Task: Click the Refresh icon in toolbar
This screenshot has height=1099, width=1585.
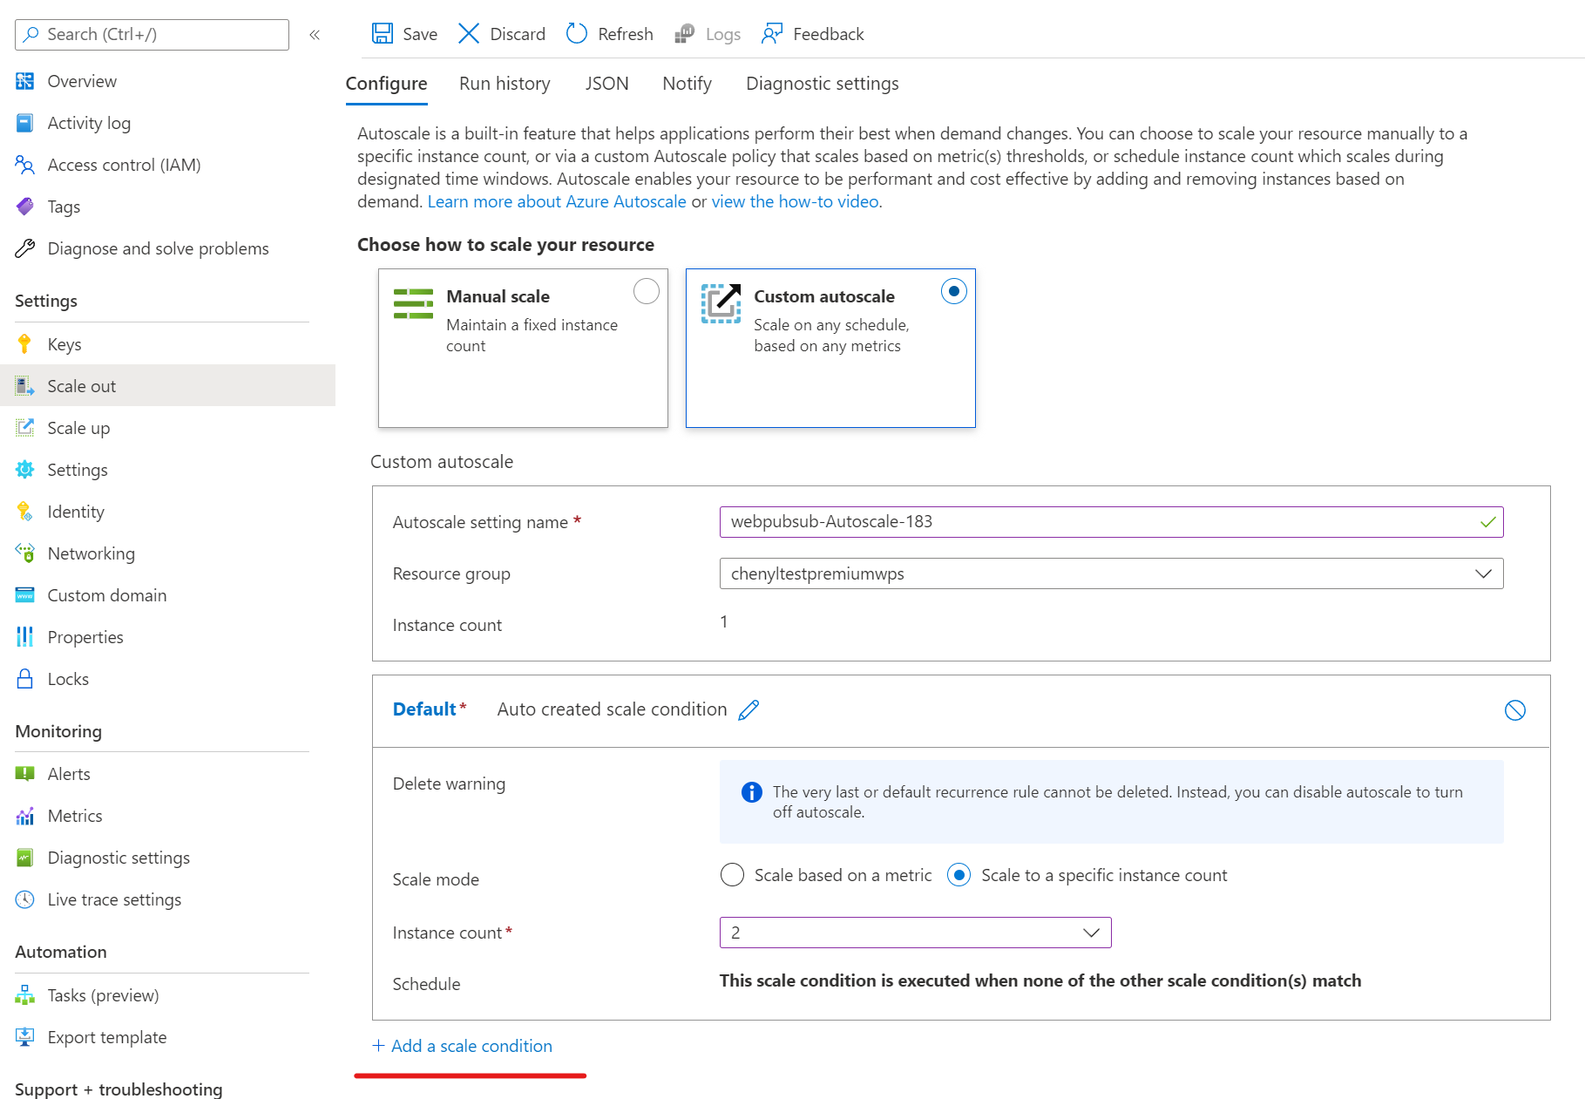Action: tap(577, 34)
